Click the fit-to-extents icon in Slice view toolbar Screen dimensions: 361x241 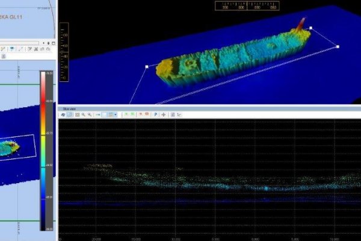[77, 114]
